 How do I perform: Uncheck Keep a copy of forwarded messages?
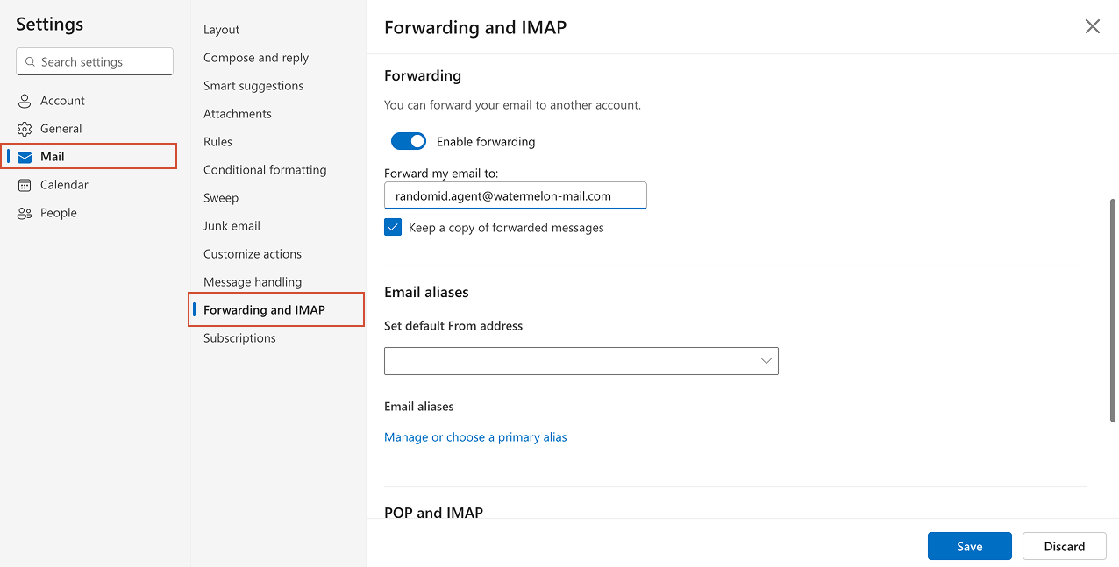tap(392, 227)
